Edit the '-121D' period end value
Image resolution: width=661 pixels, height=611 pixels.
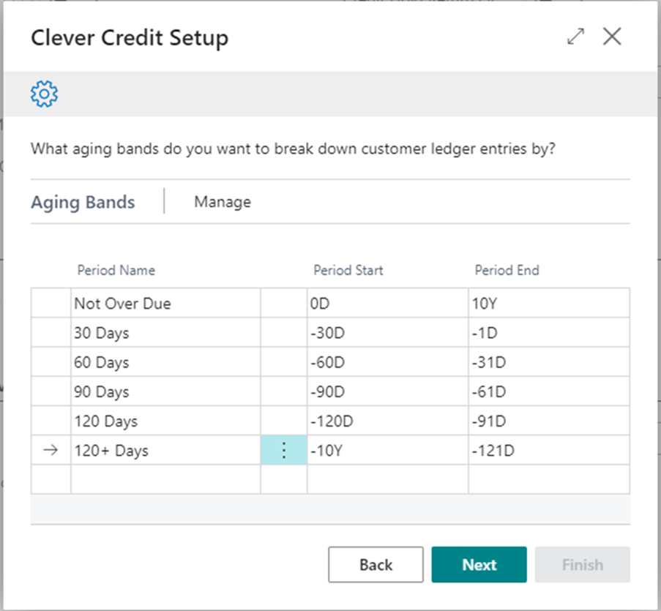[x=549, y=450]
